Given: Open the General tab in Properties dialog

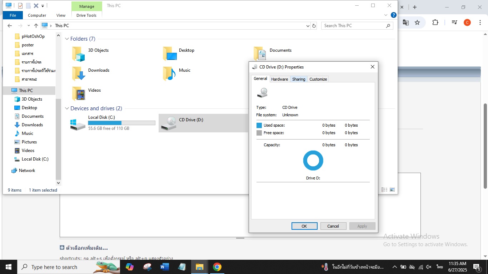Looking at the screenshot, I should coord(260,78).
